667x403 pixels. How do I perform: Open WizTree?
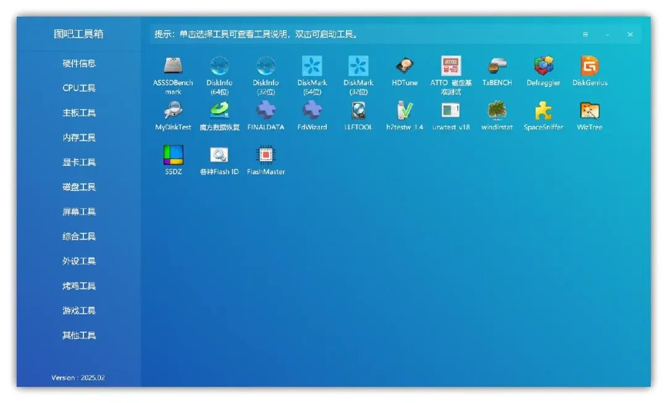pos(589,113)
